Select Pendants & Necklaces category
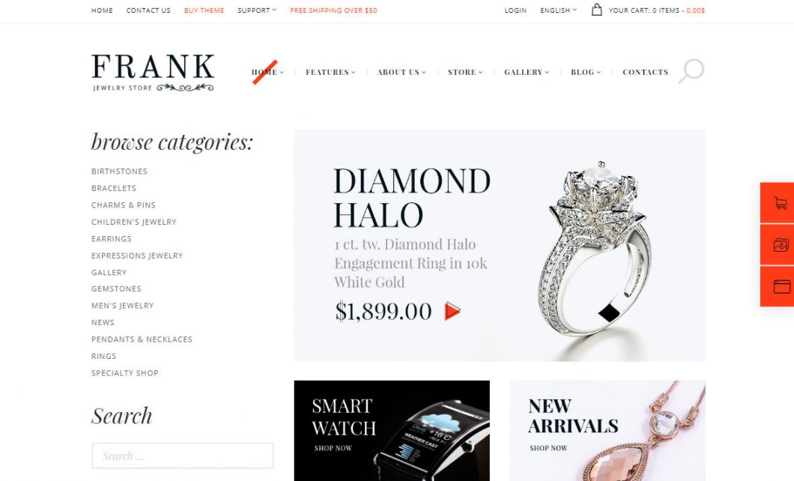The width and height of the screenshot is (794, 481). 142,339
